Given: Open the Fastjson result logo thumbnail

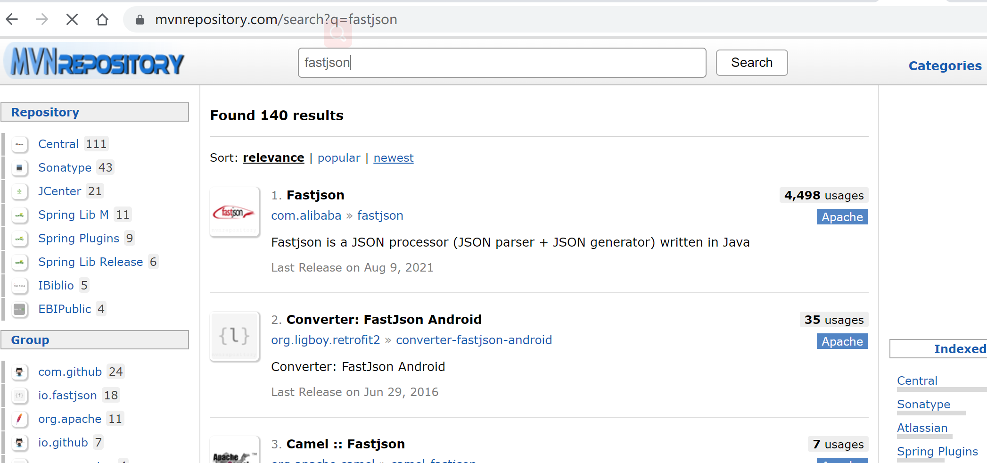Looking at the screenshot, I should [x=235, y=213].
